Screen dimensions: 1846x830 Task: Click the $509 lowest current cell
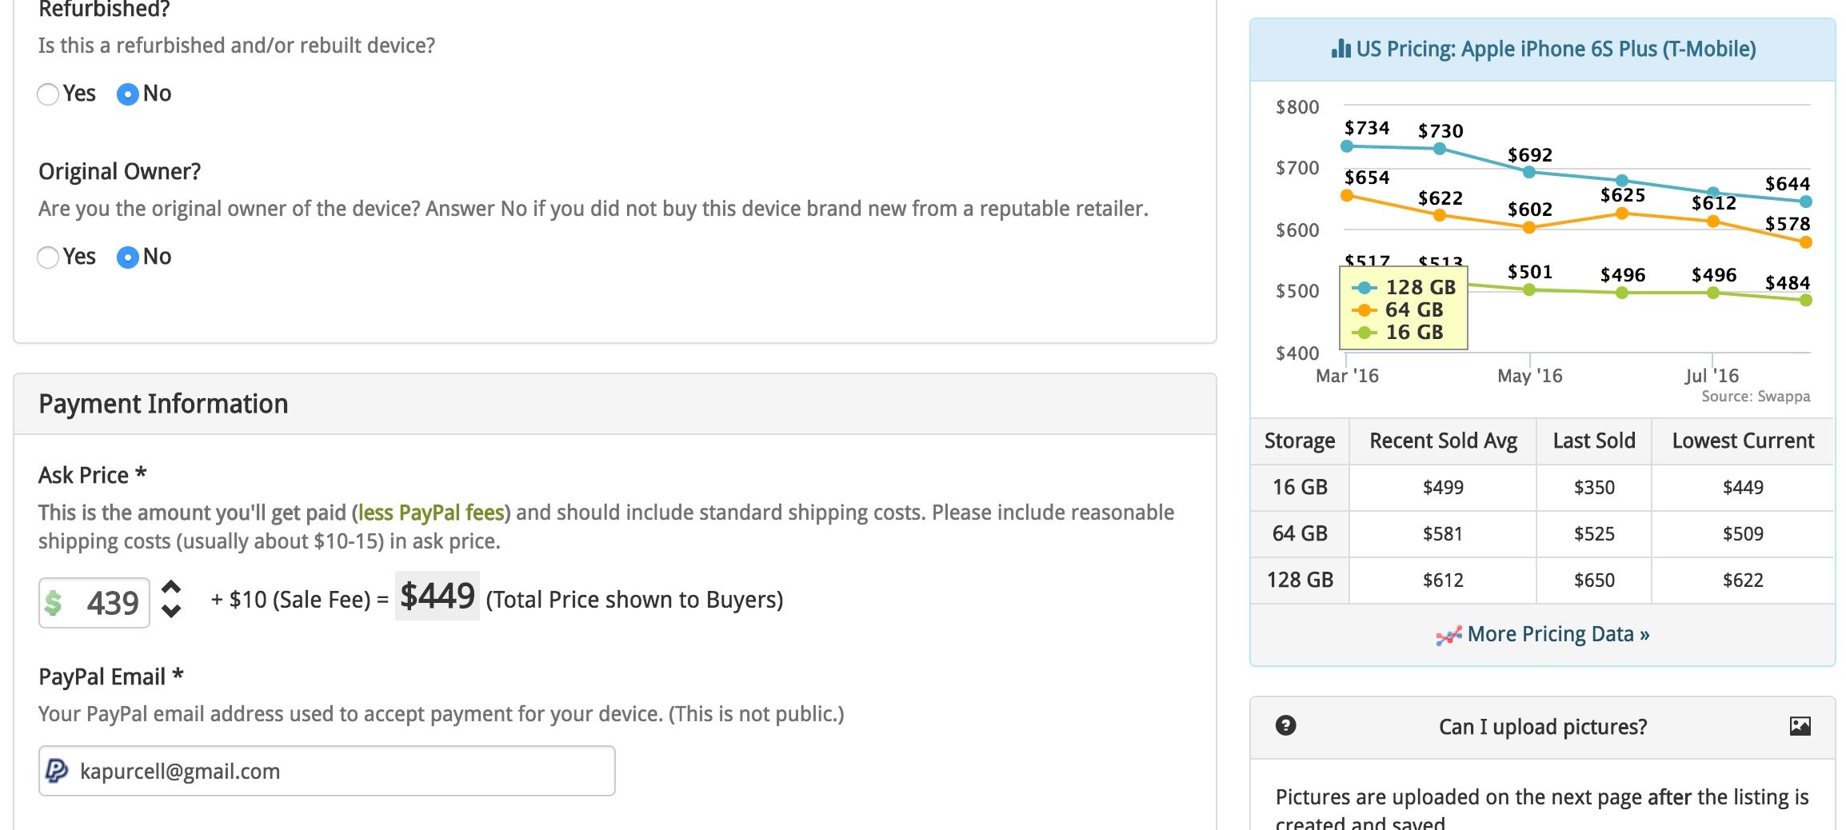[x=1743, y=533]
